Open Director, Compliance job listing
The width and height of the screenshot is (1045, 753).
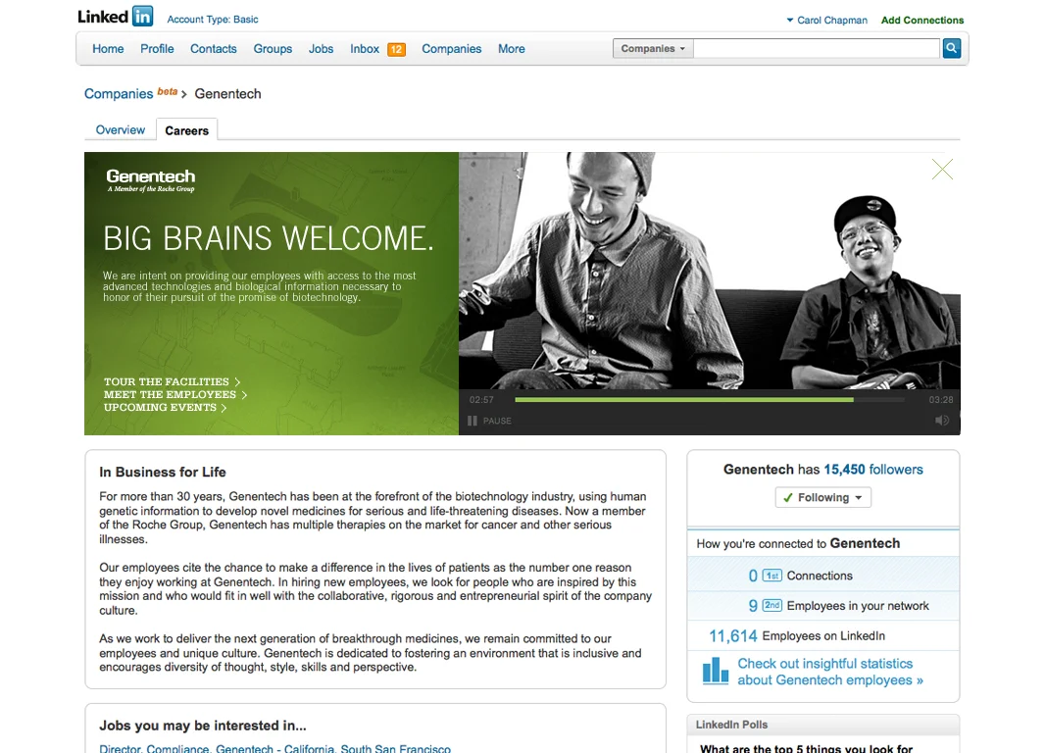[274, 748]
